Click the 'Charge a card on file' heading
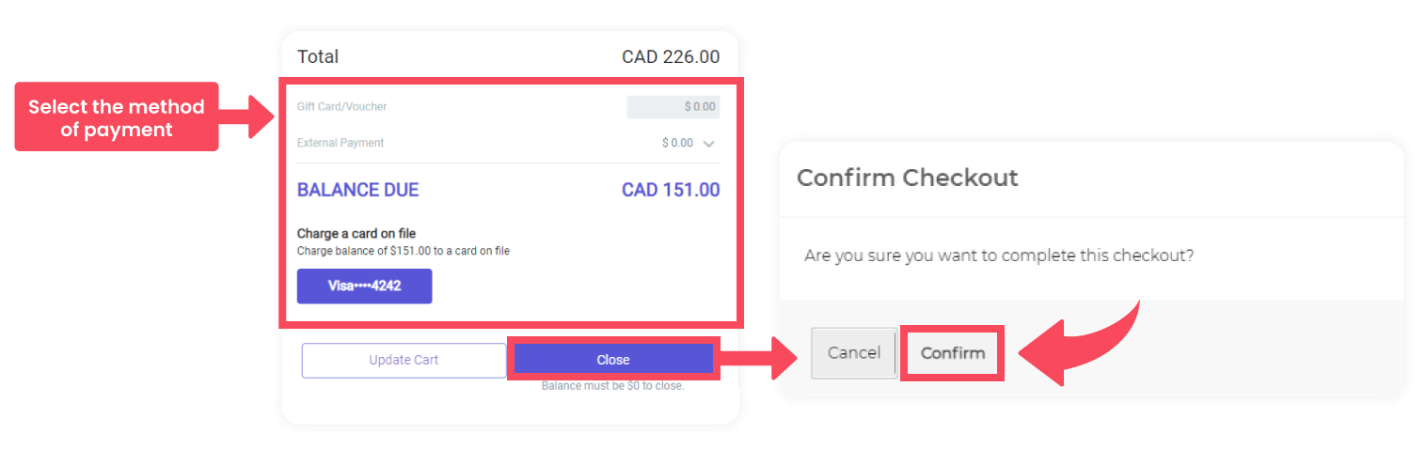Image resolution: width=1426 pixels, height=449 pixels. coord(356,234)
